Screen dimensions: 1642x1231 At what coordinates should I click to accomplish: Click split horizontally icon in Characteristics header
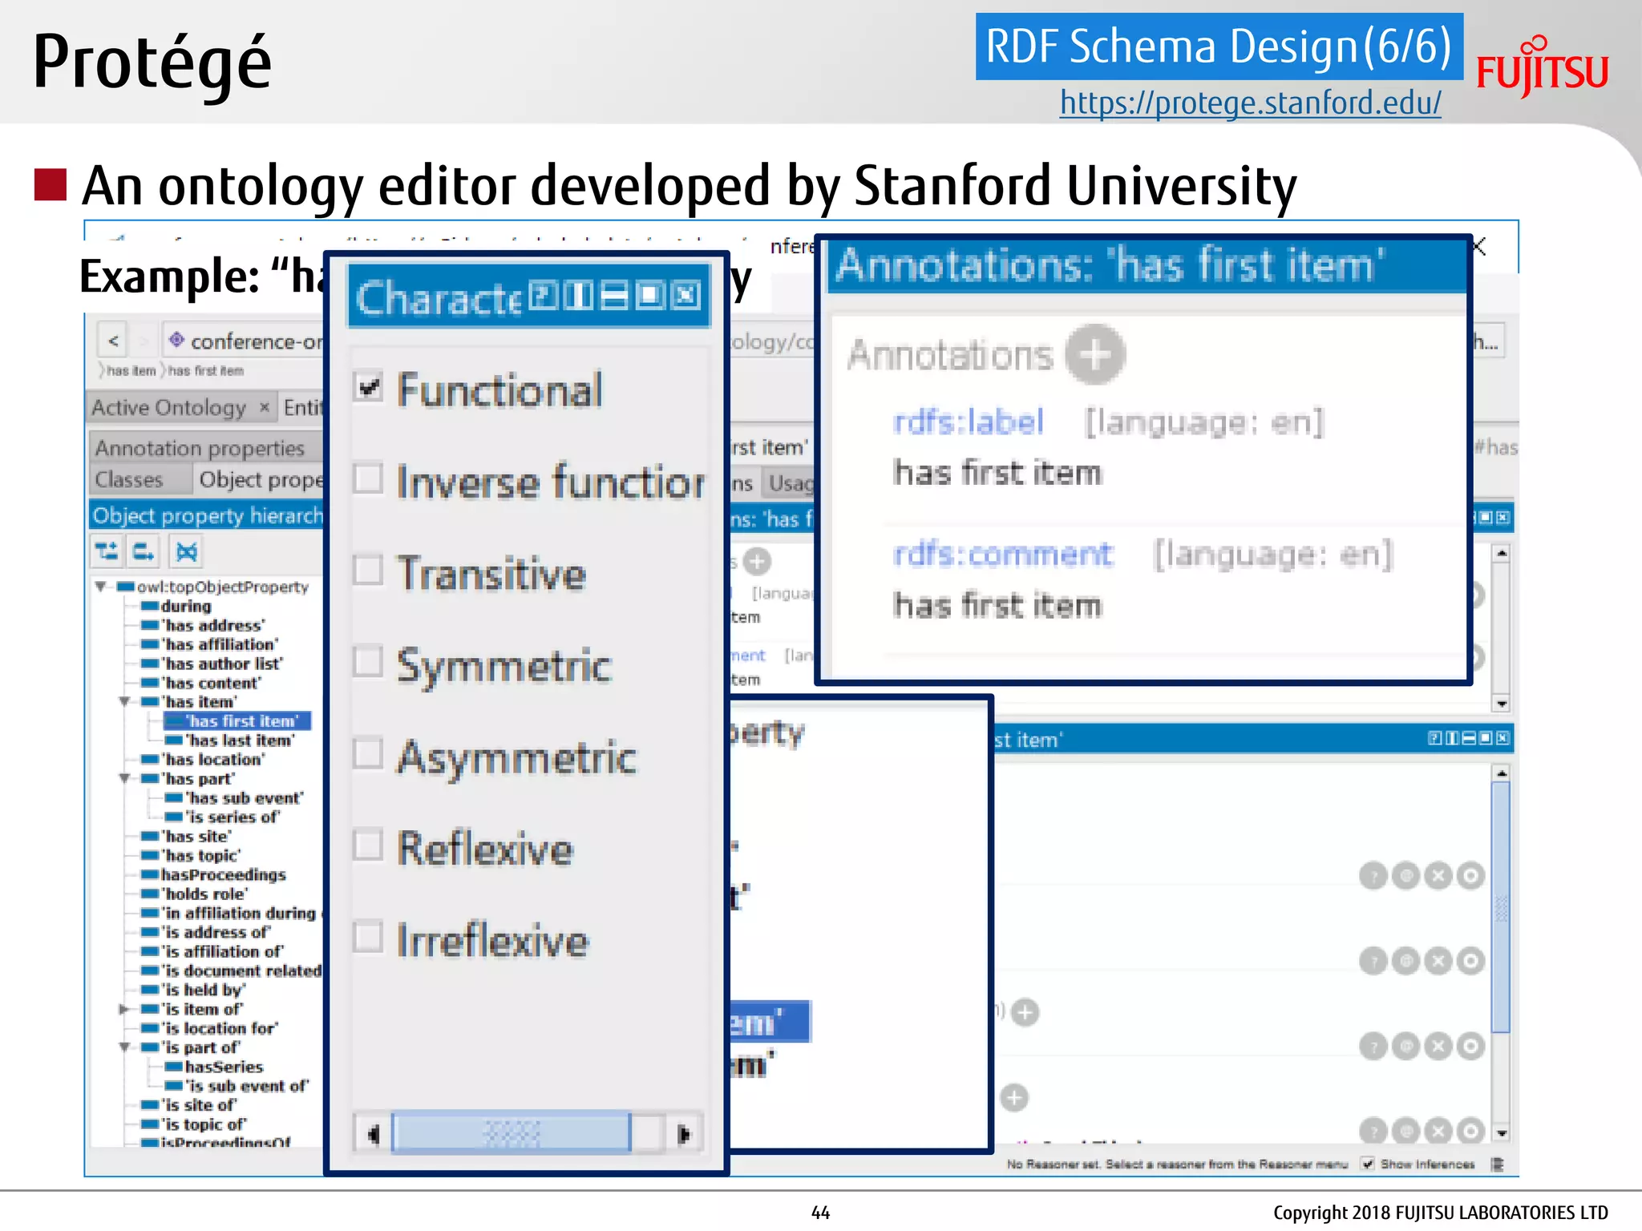[x=614, y=296]
